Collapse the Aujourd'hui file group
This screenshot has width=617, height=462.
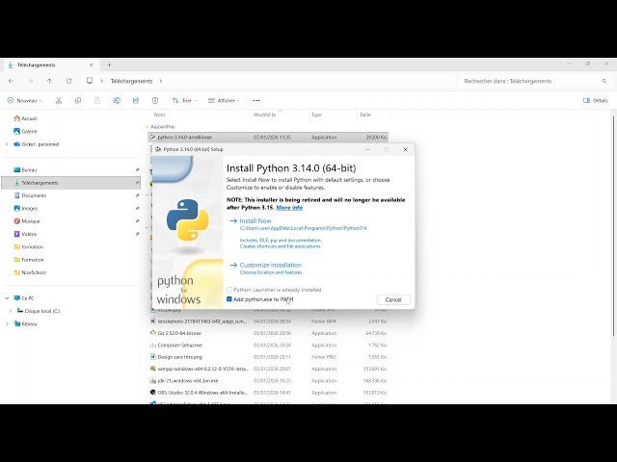click(x=147, y=127)
